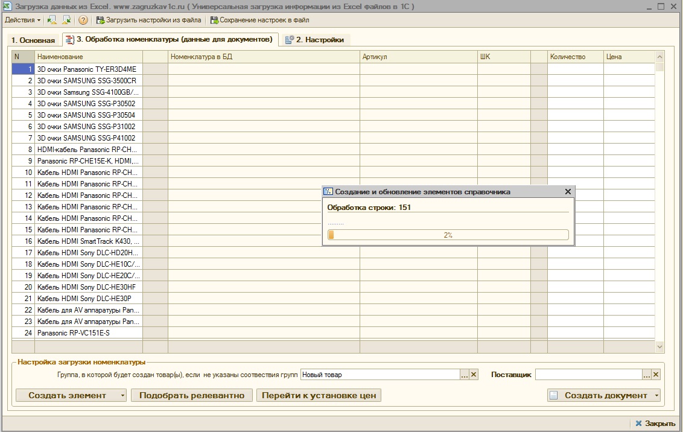Click the Номенклатура в БД column header
This screenshot has height=432, width=683.
point(264,57)
